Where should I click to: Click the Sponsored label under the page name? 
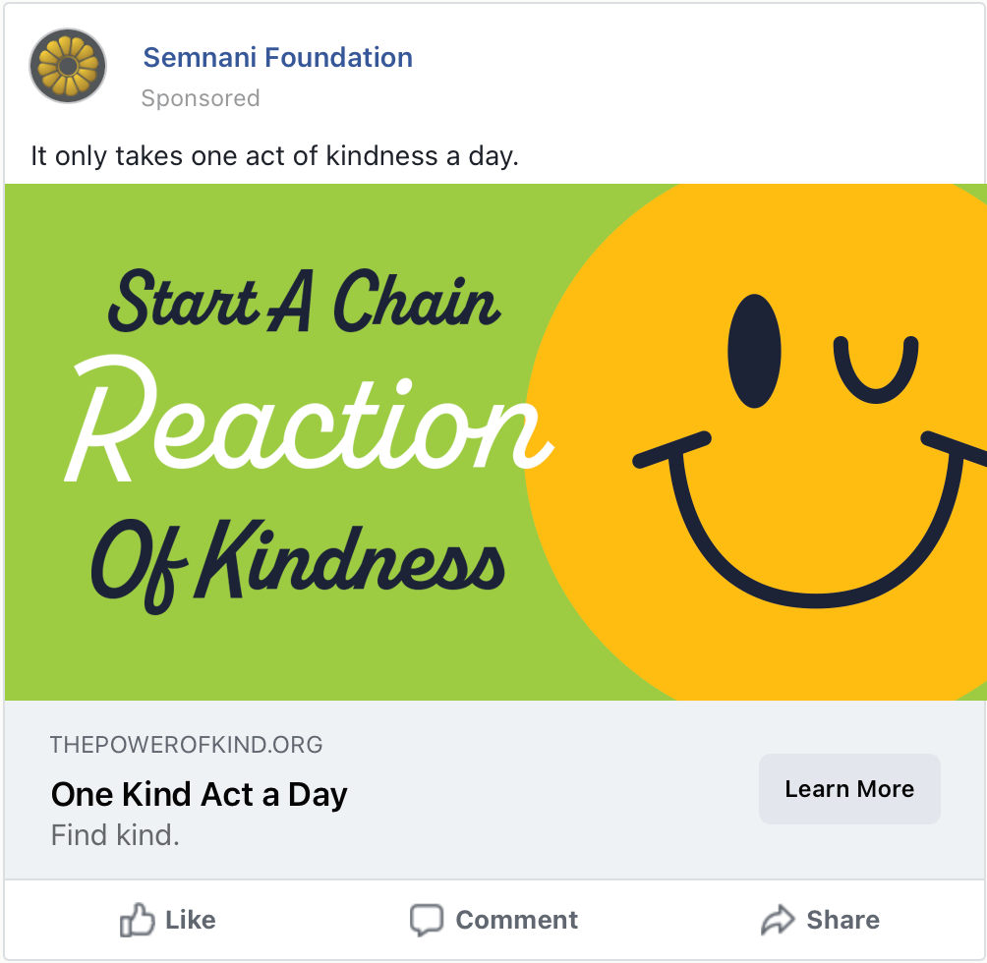(x=201, y=98)
